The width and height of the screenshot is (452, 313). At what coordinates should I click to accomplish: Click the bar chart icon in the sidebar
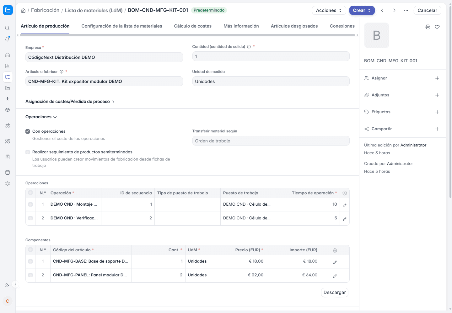(x=7, y=66)
